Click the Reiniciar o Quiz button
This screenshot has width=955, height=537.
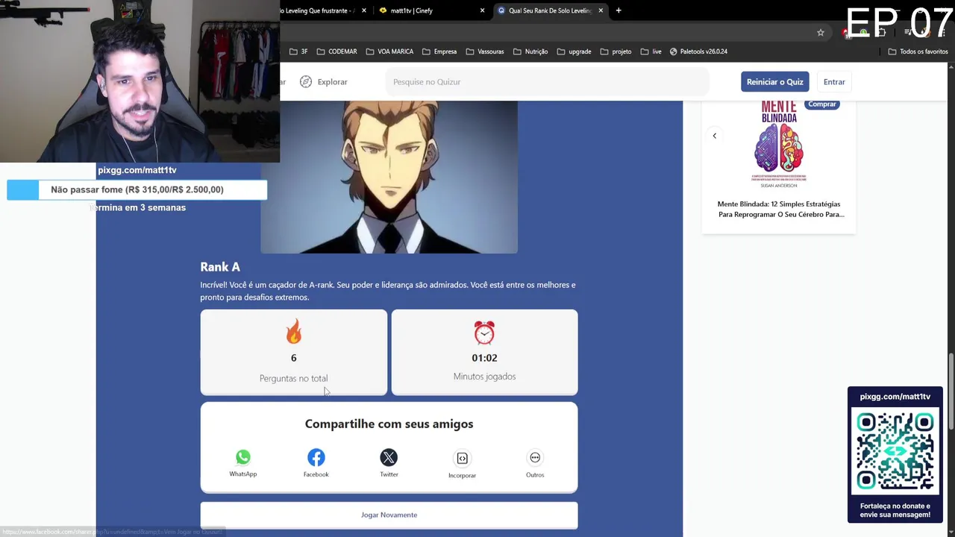pos(774,82)
